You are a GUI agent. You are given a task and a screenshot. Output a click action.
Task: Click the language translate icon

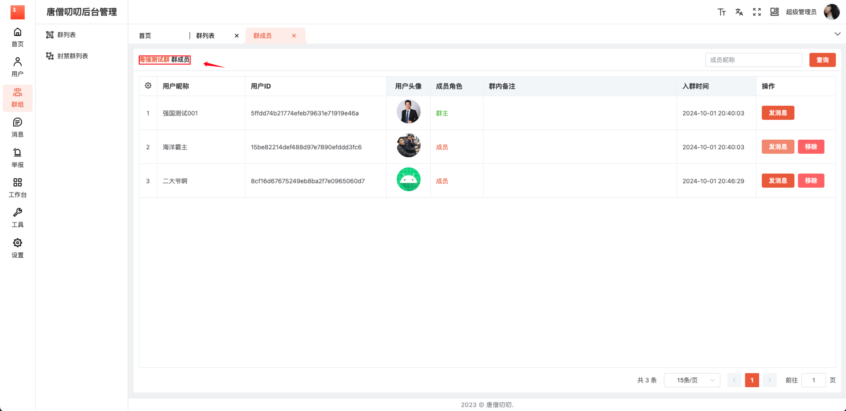click(739, 12)
